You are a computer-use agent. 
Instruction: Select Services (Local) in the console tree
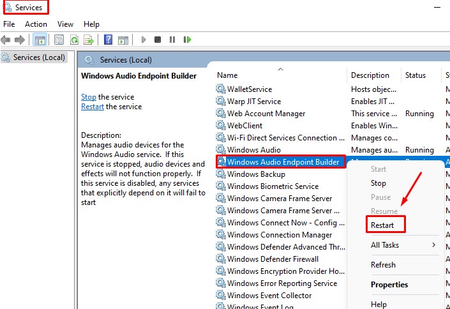pos(34,57)
